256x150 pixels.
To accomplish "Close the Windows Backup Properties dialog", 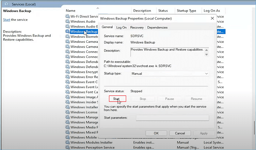I will [x=213, y=18].
